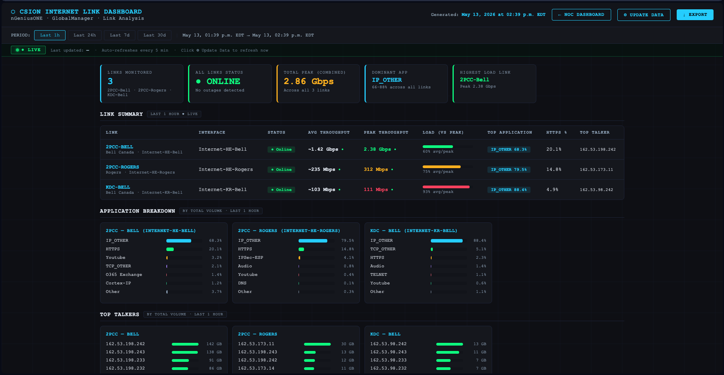This screenshot has width=724, height=375.
Task: Click the HTTPS % column header
Action: pos(556,132)
